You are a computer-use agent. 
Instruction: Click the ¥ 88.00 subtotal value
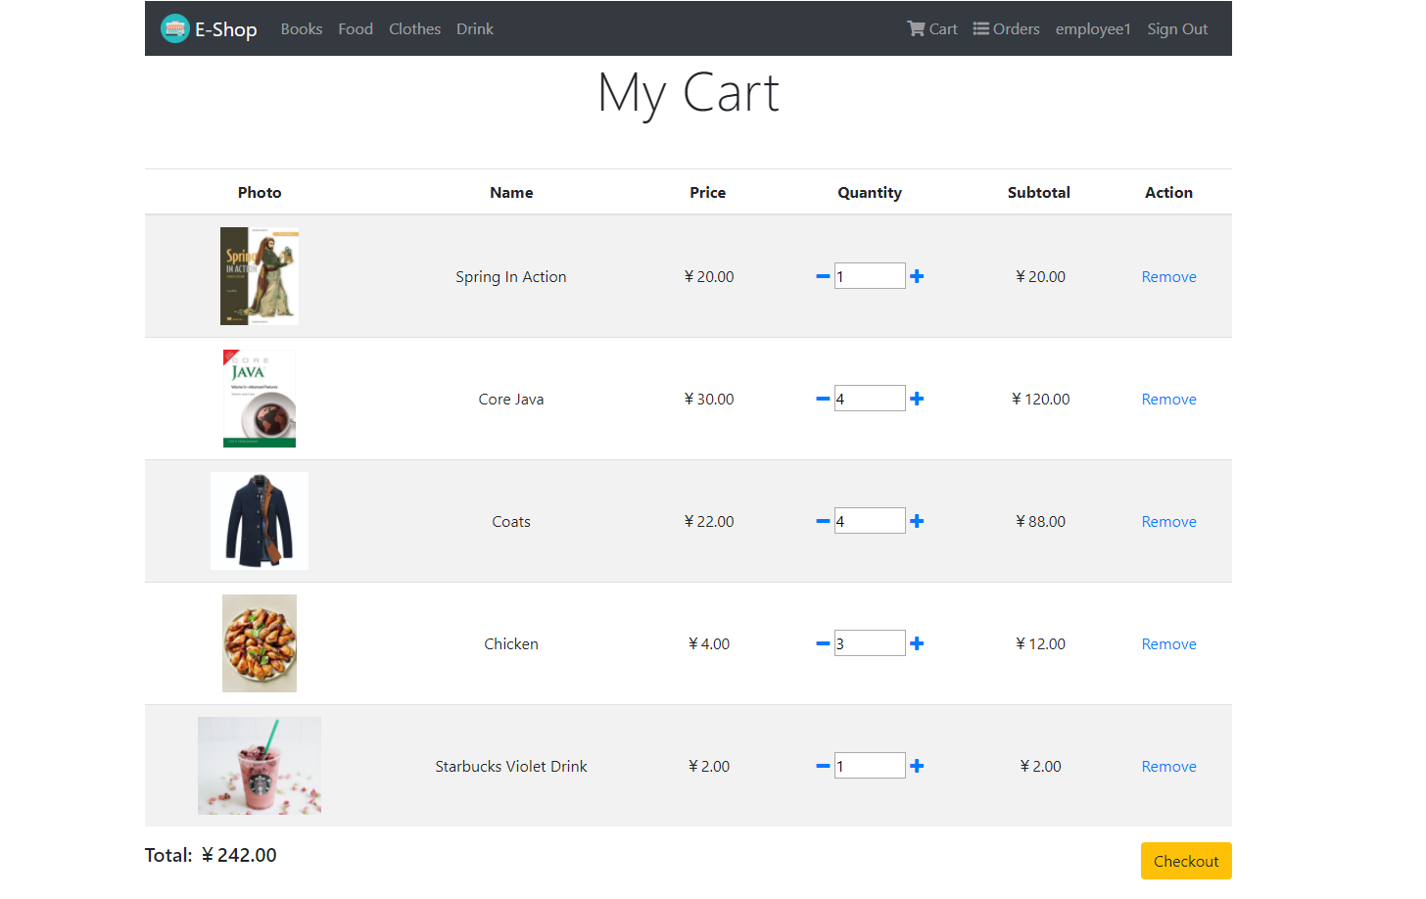pos(1040,521)
